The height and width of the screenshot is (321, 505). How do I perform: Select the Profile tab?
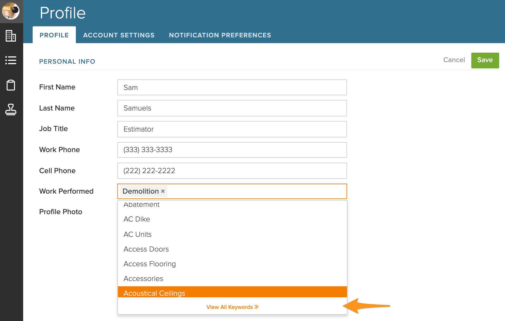[54, 35]
